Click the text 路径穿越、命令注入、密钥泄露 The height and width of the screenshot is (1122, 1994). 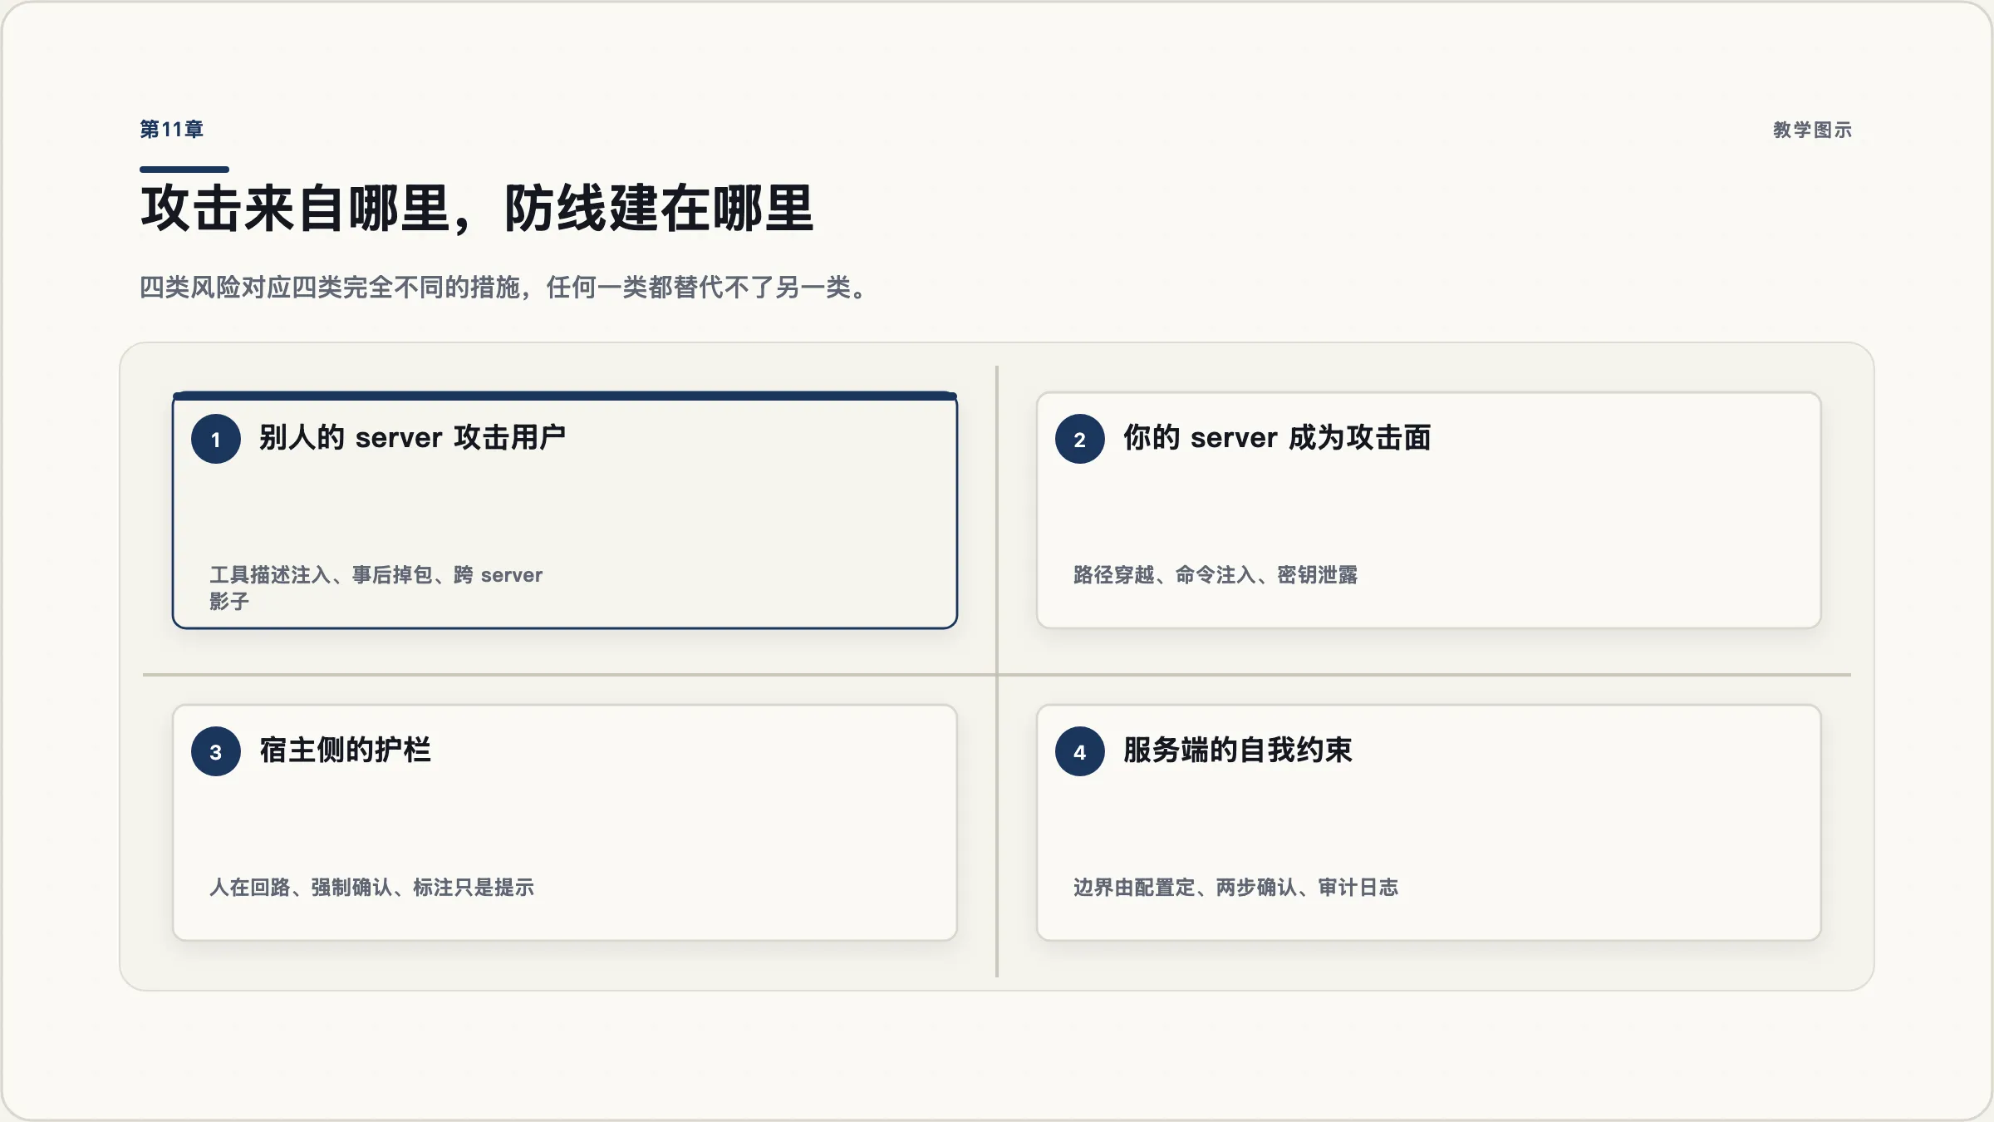click(x=1216, y=574)
